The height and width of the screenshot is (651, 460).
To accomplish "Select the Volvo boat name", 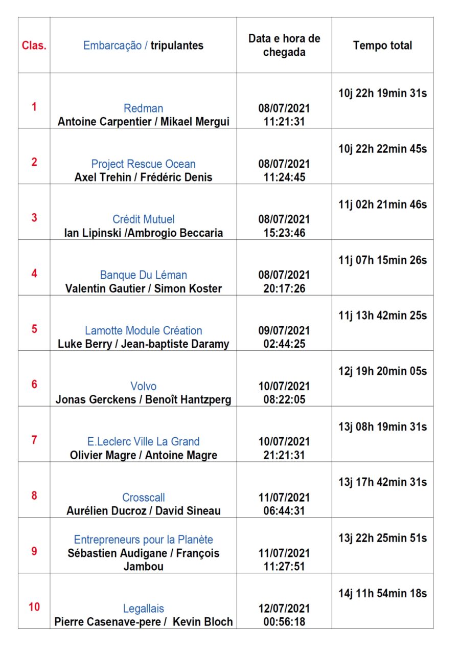I will (x=143, y=386).
